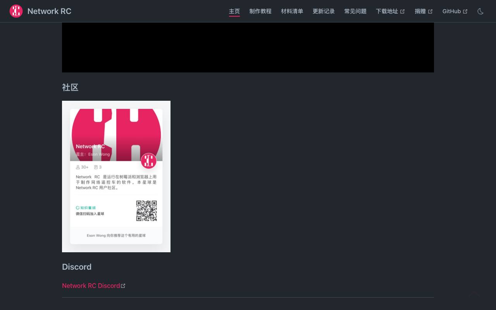
Task: Open the 捐赠 external link
Action: click(x=424, y=11)
